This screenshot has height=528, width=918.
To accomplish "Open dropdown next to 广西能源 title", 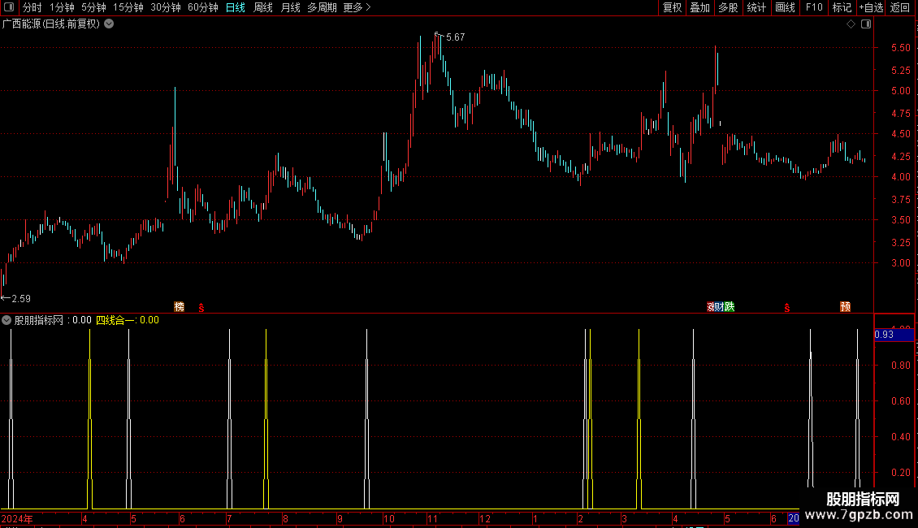I will (x=109, y=24).
